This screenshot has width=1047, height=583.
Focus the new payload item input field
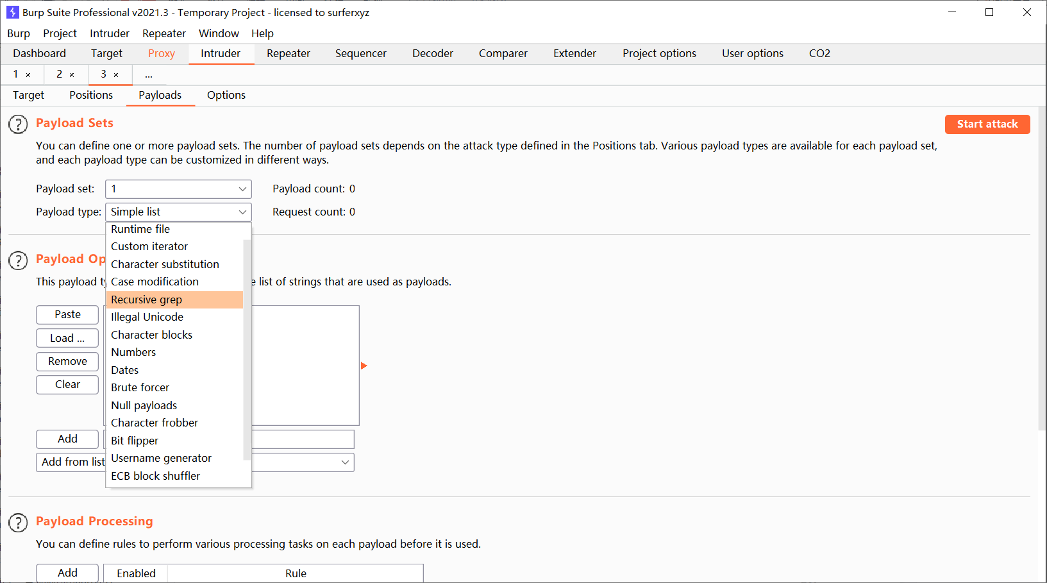tap(303, 439)
